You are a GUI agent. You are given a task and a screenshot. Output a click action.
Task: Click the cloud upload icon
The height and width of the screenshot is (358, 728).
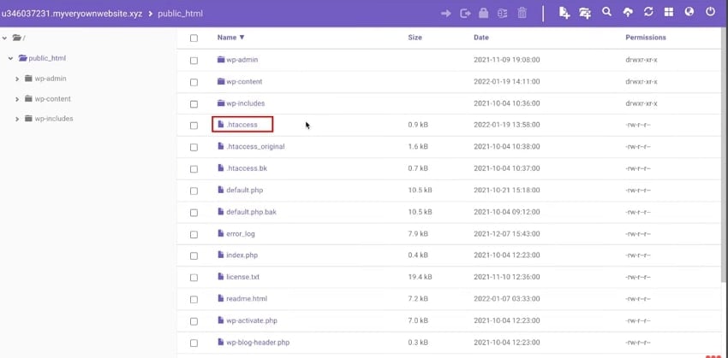tap(627, 13)
